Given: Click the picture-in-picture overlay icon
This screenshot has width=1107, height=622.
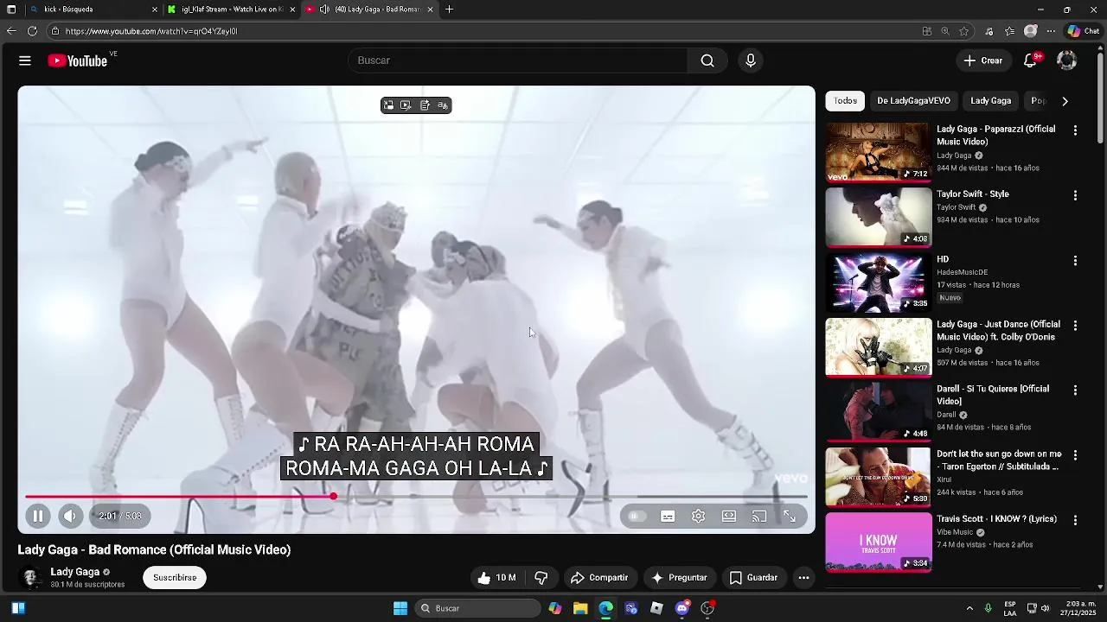Looking at the screenshot, I should point(388,105).
